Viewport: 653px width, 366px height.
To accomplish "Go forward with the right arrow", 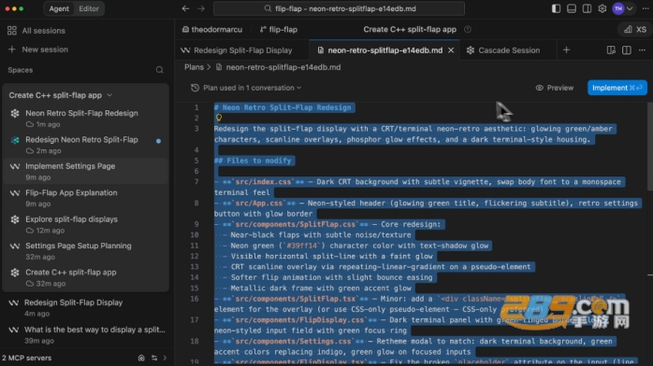I will pos(201,8).
